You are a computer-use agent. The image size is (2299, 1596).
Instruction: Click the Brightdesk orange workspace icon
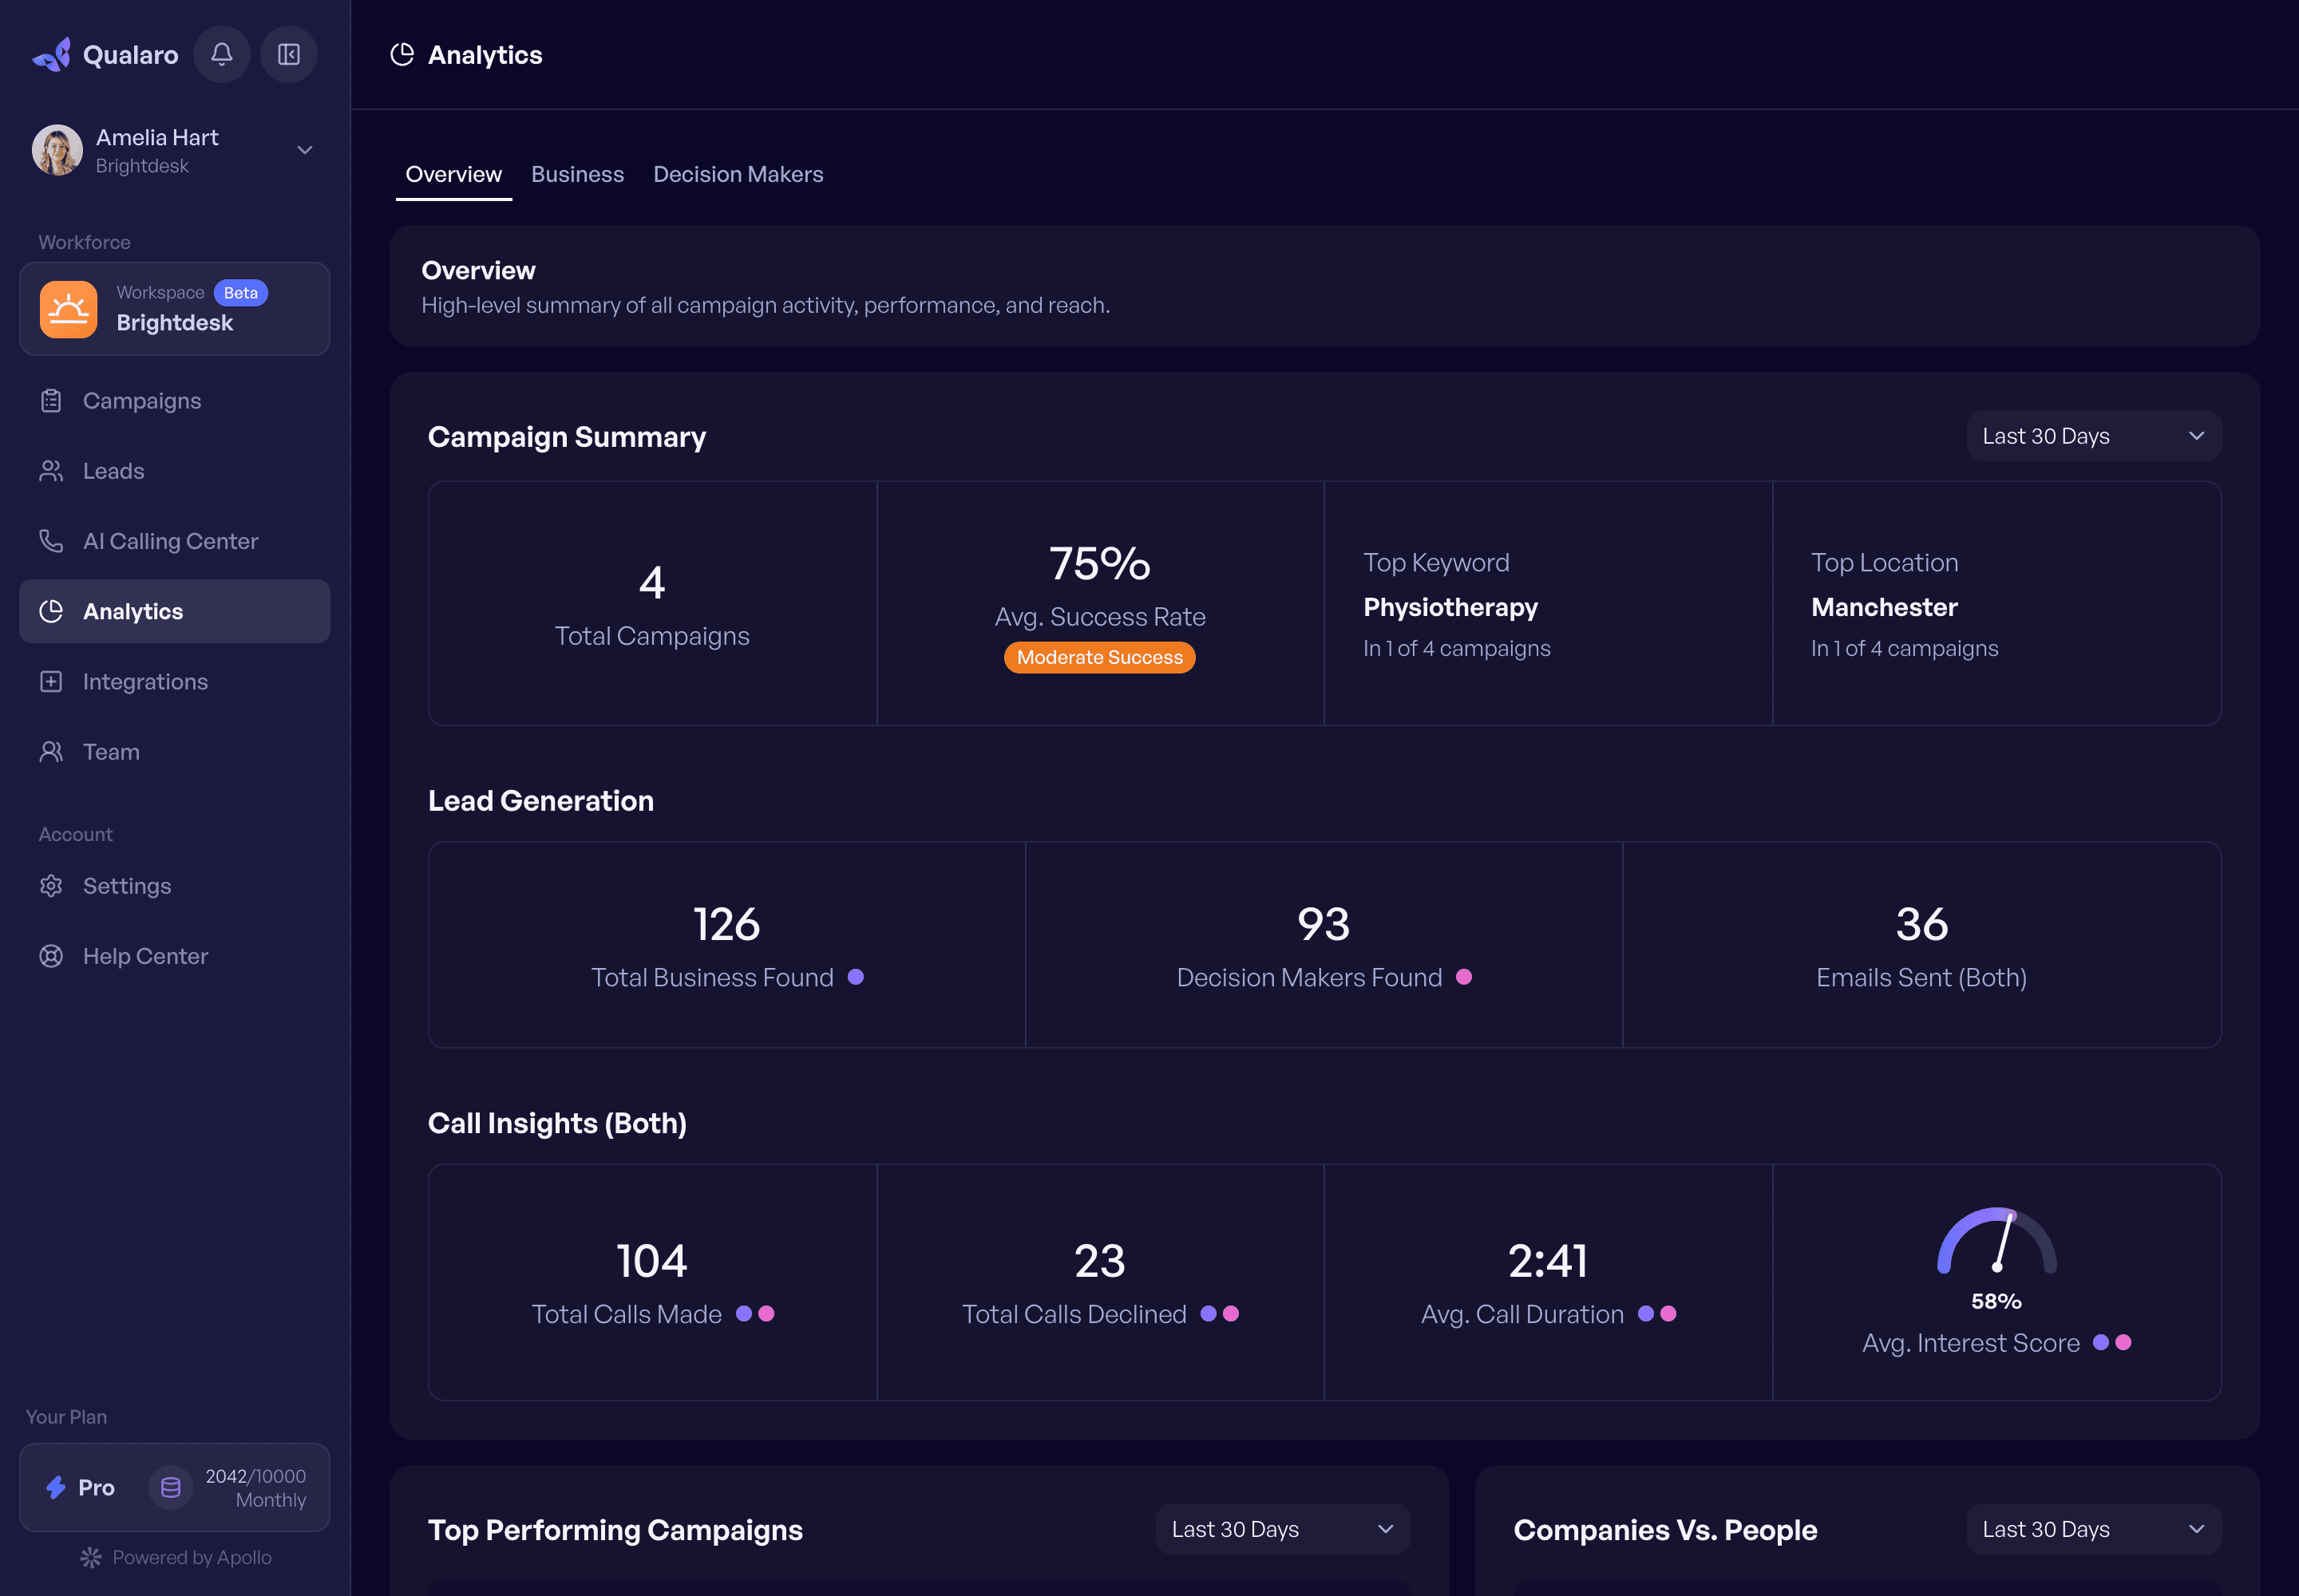69,309
